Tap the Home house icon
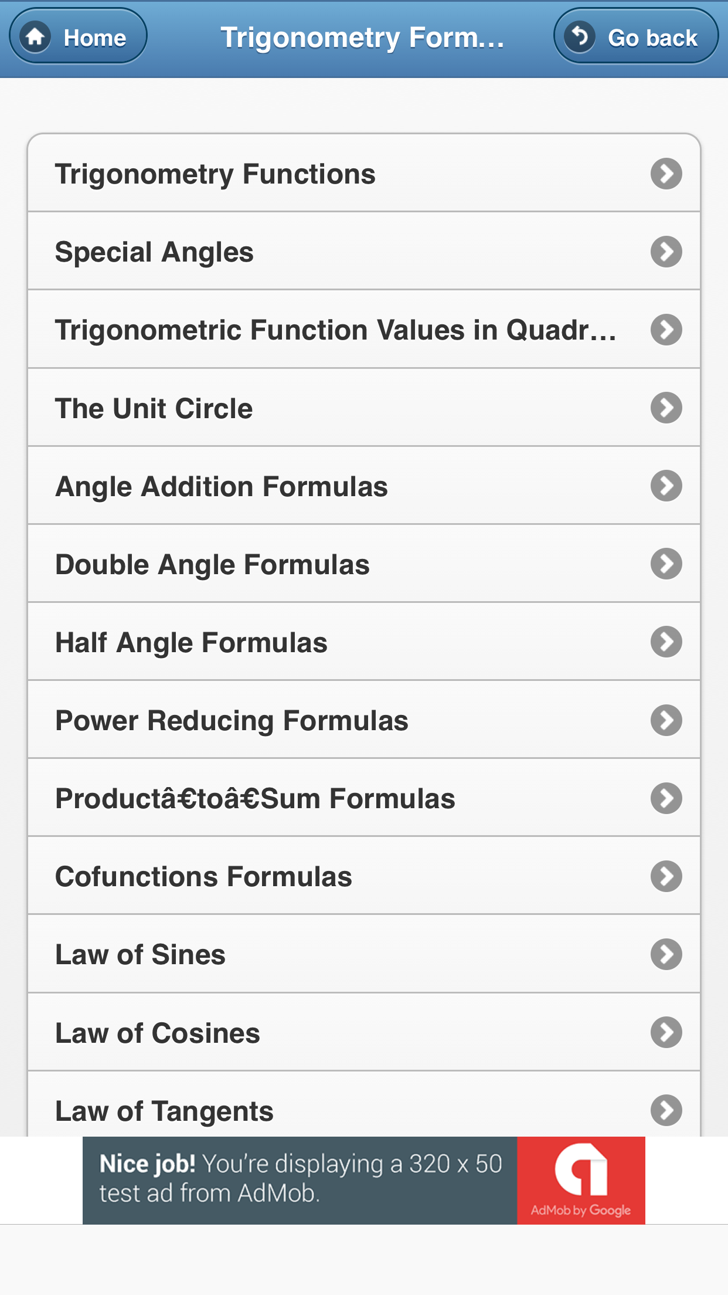728x1295 pixels. pos(36,37)
